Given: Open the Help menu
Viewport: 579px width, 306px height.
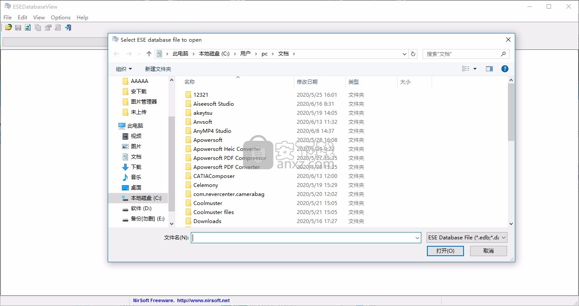Looking at the screenshot, I should pyautogui.click(x=82, y=18).
